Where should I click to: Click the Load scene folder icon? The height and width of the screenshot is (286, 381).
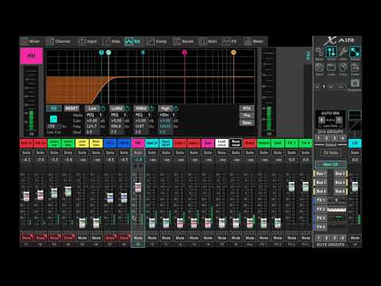tap(331, 68)
